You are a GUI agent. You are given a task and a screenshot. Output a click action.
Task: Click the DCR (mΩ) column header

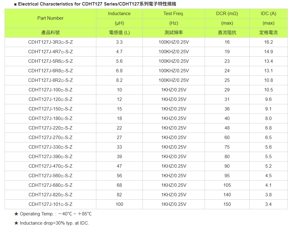pos(227,14)
